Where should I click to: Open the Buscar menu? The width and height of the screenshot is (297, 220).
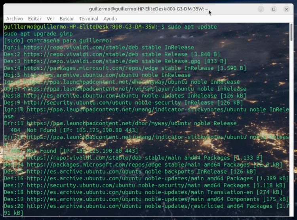tap(67, 19)
